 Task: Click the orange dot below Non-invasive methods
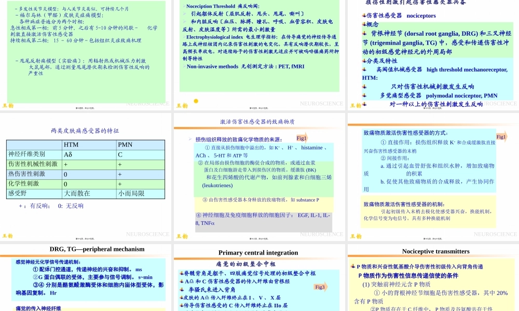pyautogui.click(x=196, y=101)
